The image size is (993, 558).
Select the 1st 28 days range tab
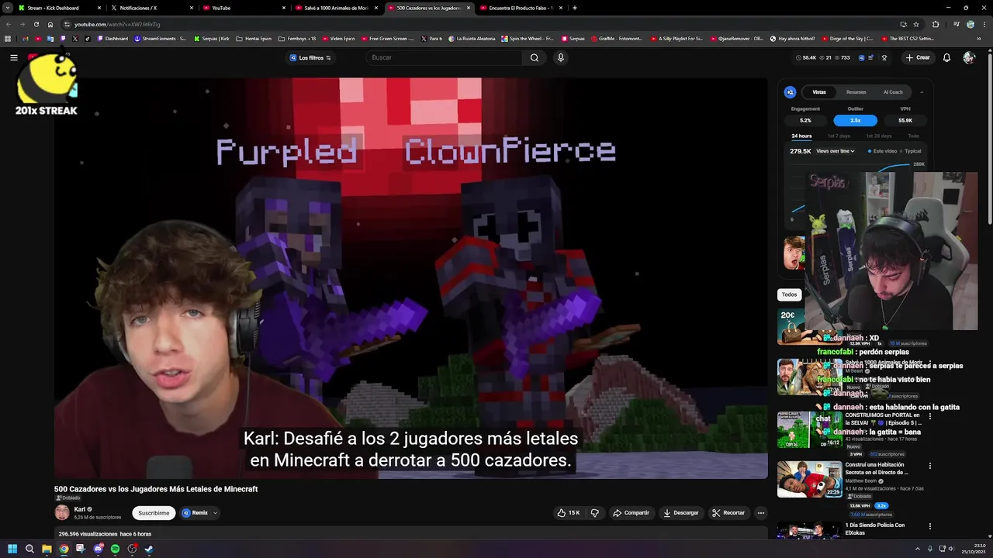pyautogui.click(x=879, y=136)
